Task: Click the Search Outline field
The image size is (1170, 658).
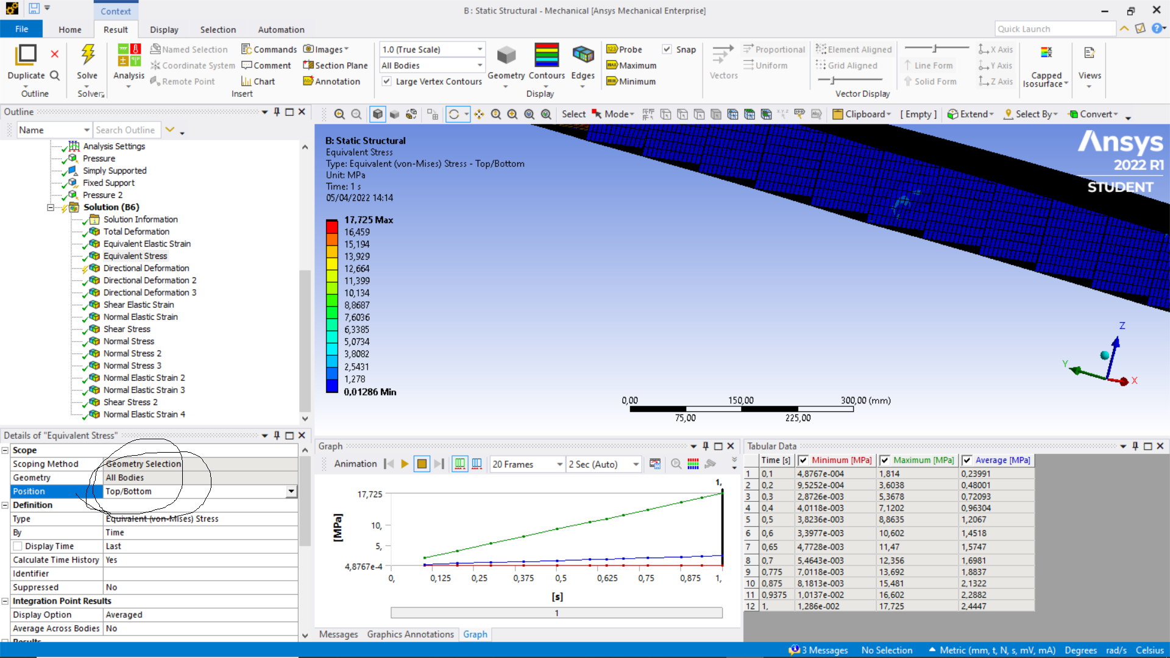Action: coord(127,130)
